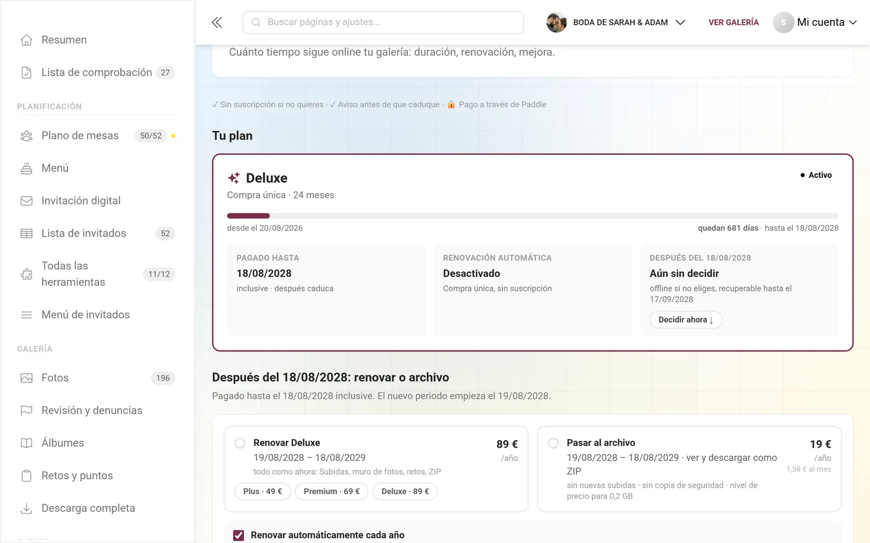870x543 pixels.
Task: Click the Deluxe plan duration progress bar
Action: pyautogui.click(x=533, y=216)
